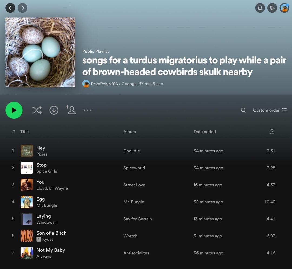292x269 pixels.
Task: Sort by the clock duration column icon
Action: (x=272, y=132)
